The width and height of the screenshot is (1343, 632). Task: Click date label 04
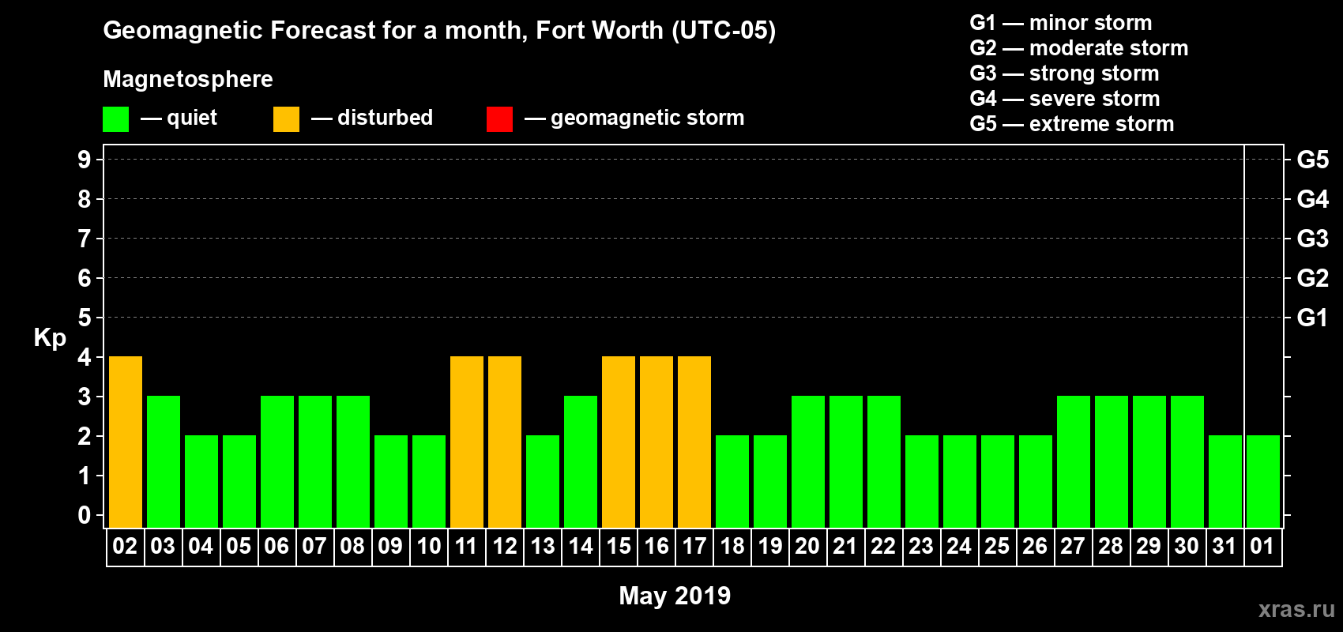[201, 547]
